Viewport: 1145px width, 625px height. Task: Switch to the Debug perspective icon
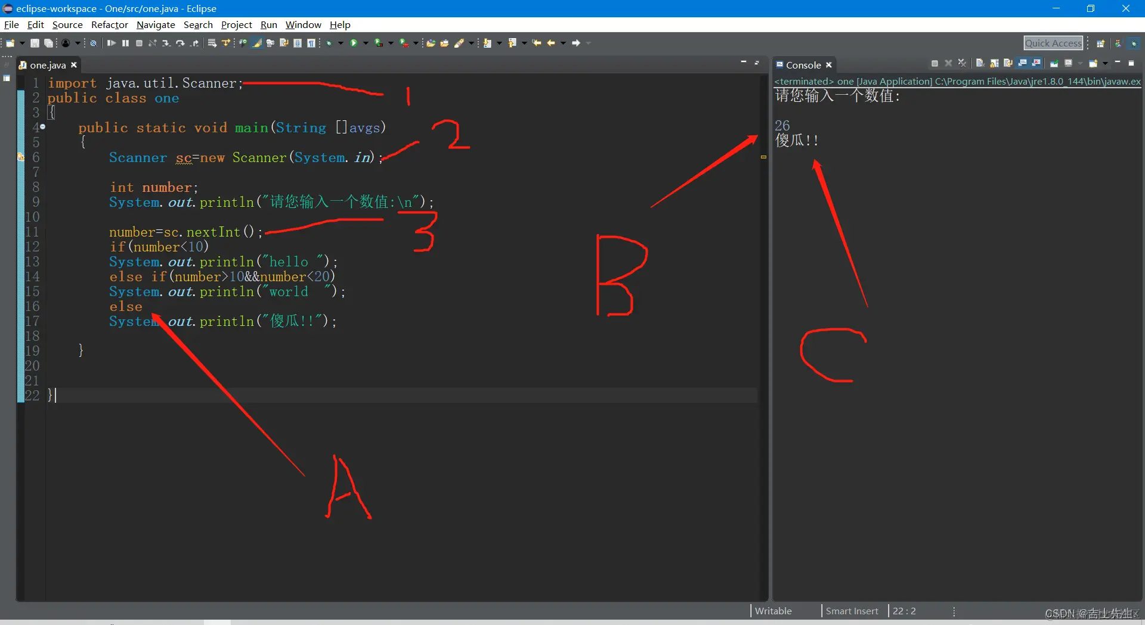(x=1134, y=43)
